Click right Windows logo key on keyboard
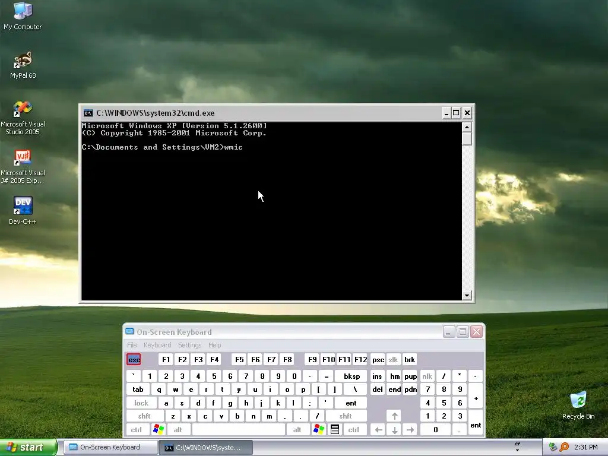The width and height of the screenshot is (608, 456). 319,429
